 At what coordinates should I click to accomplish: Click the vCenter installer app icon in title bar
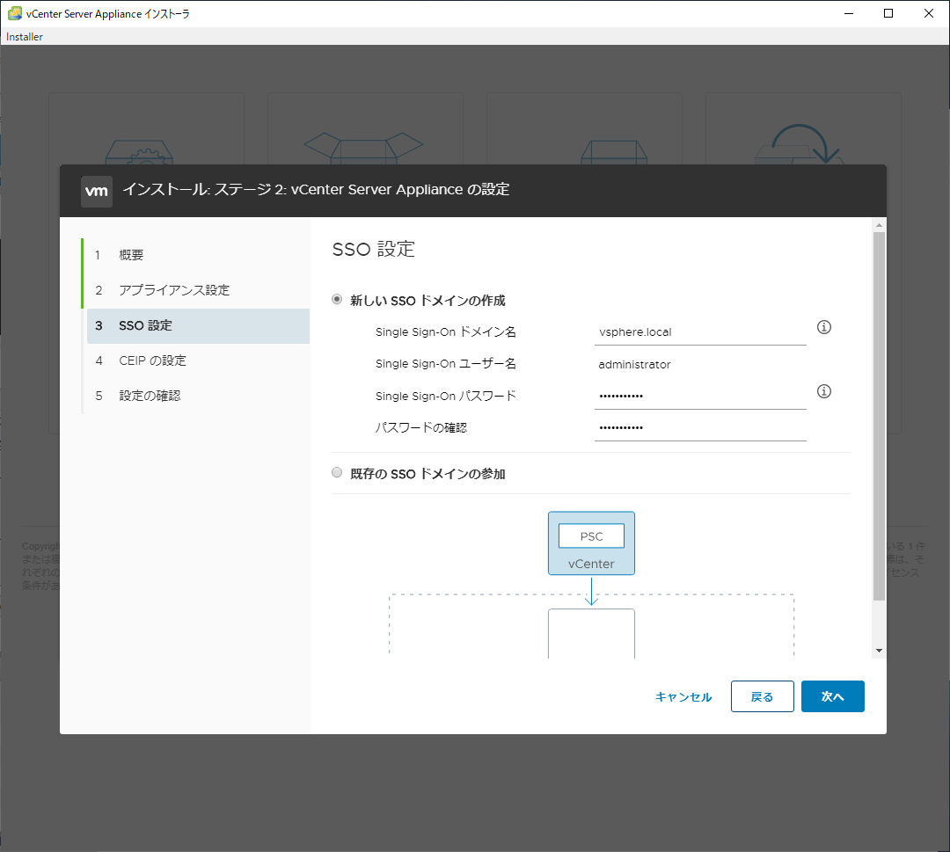click(15, 13)
